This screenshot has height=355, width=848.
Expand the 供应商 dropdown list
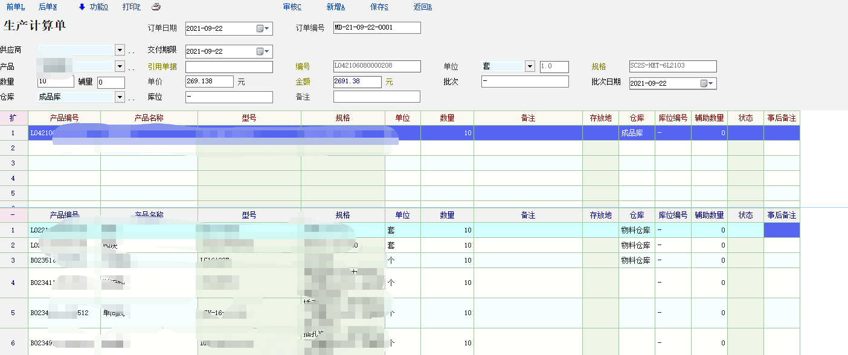120,50
